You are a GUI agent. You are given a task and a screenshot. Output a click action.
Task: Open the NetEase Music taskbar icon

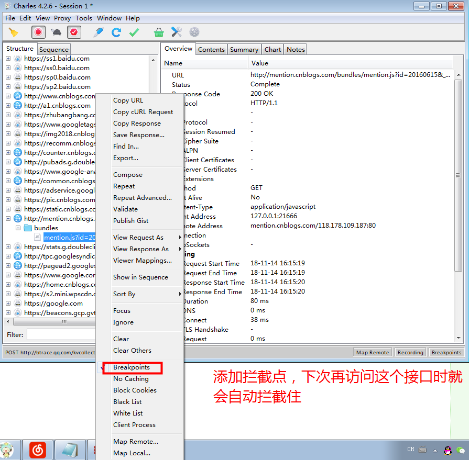38,450
